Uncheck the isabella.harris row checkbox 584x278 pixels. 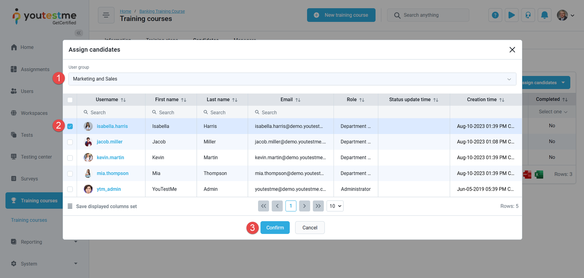(70, 126)
